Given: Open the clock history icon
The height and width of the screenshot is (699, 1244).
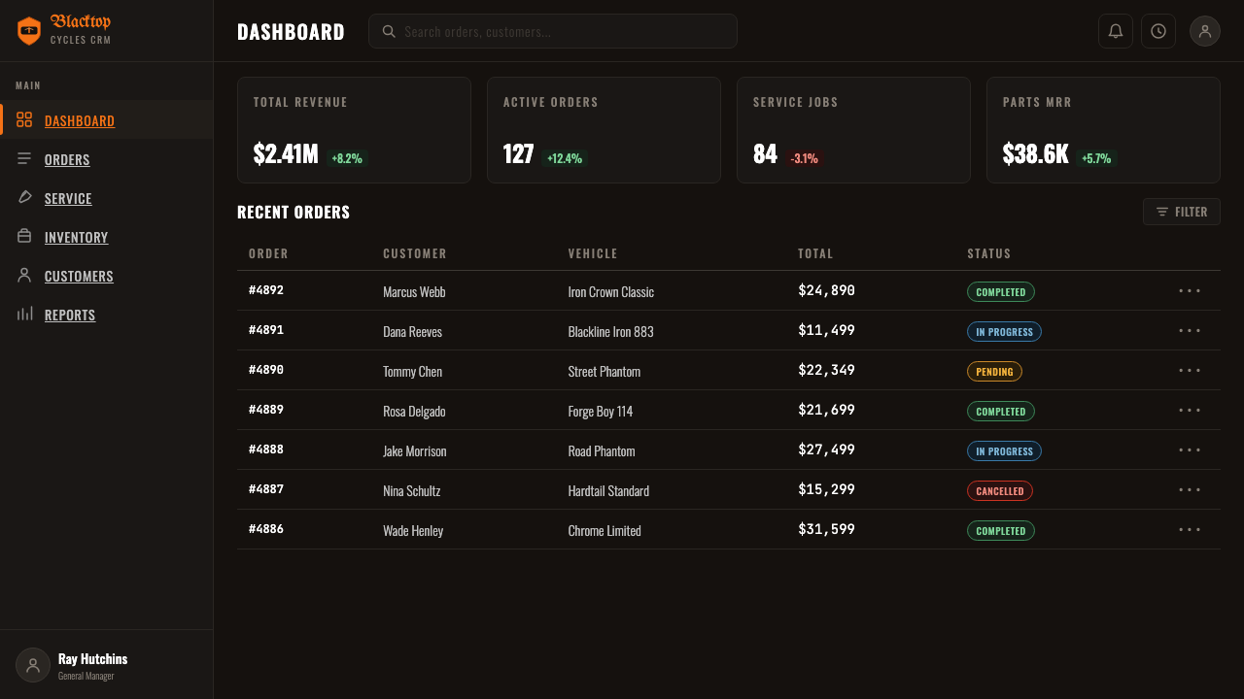Looking at the screenshot, I should [x=1158, y=31].
